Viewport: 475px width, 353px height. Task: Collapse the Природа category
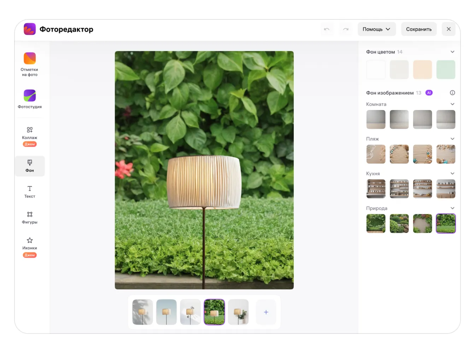point(452,208)
